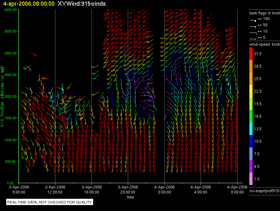Select the light blue 7.5 knots band
This screenshot has width=280, height=211.
pos(251,154)
